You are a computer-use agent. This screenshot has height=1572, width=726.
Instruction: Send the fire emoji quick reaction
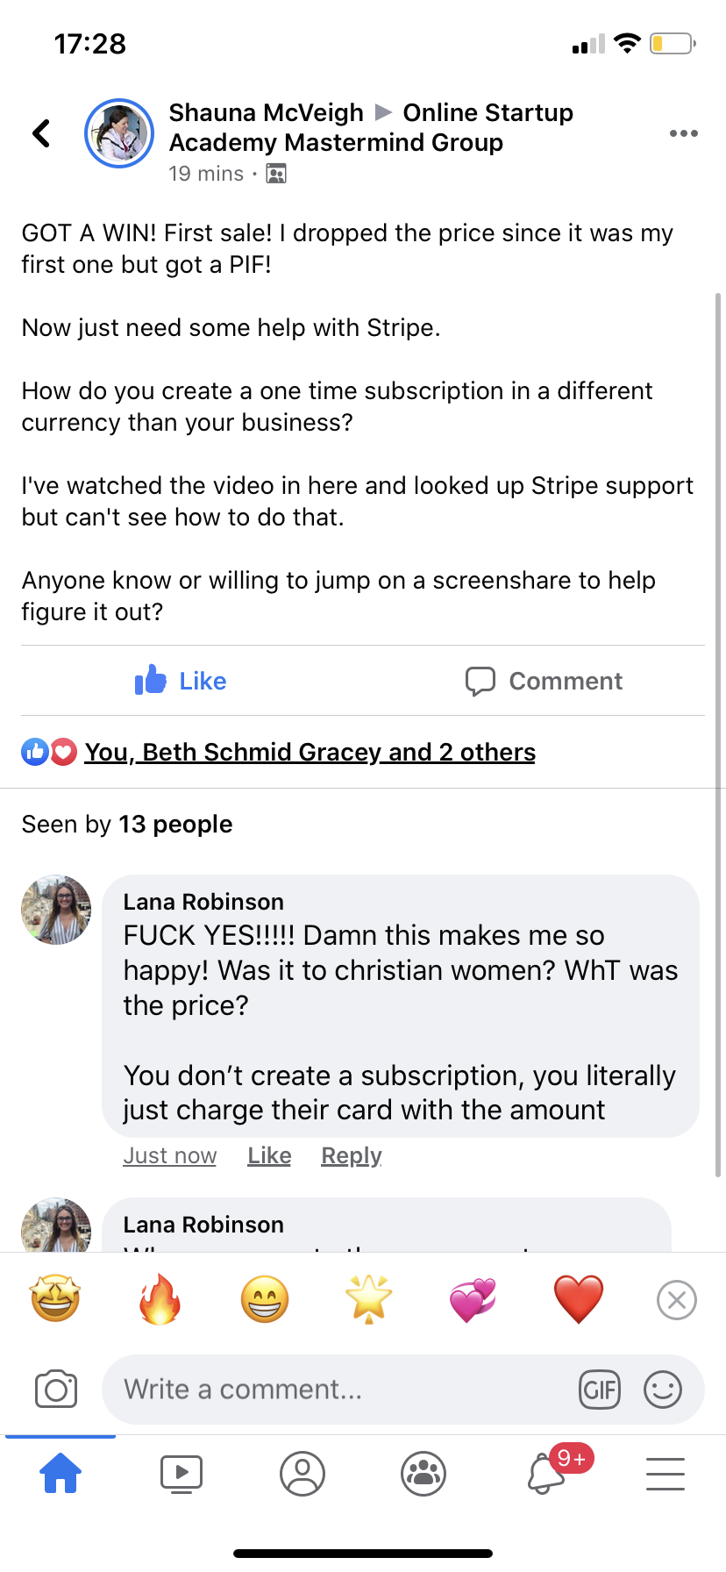click(x=160, y=1299)
